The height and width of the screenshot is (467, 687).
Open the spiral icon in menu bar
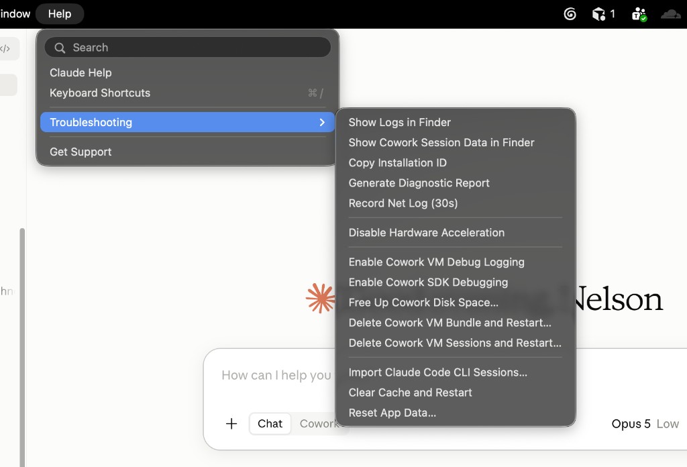570,14
